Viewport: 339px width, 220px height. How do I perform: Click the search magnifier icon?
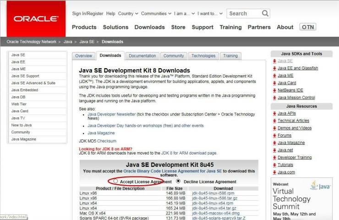(x=265, y=13)
